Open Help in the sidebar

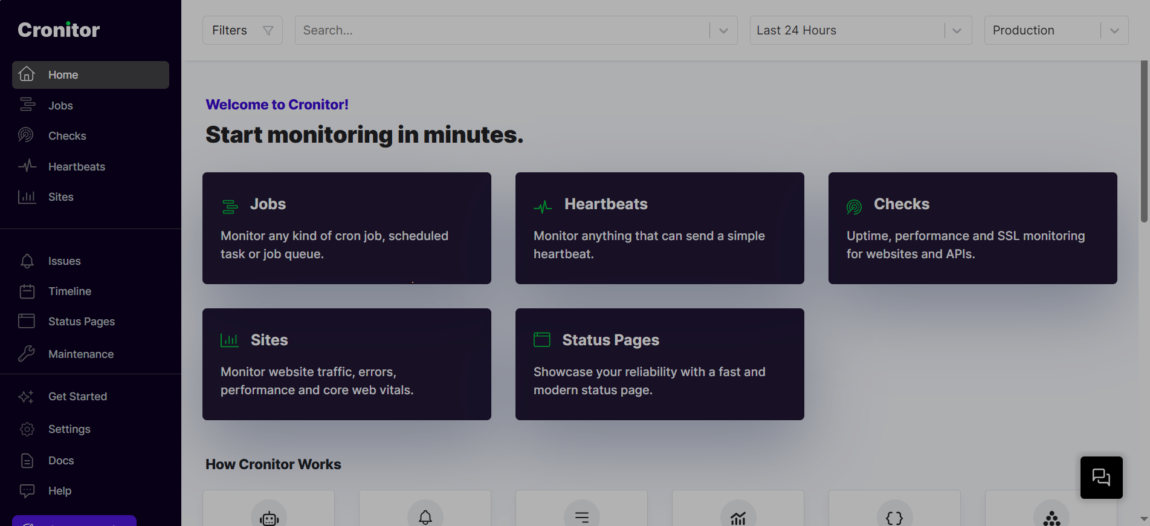[91, 490]
